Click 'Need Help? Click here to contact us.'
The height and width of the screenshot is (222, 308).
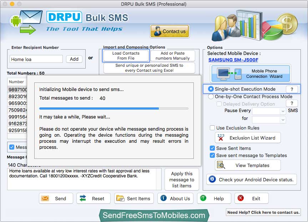coord(263,212)
